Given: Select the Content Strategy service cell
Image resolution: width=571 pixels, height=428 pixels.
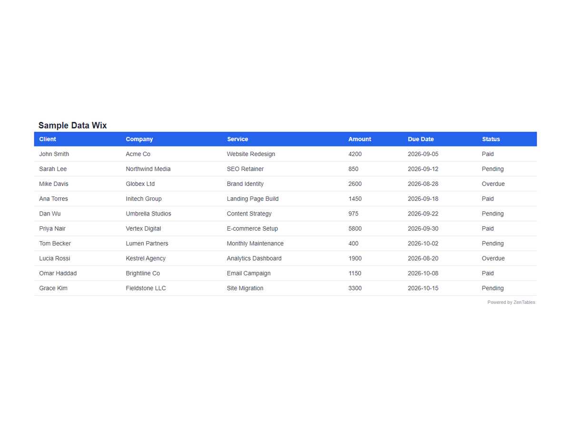Looking at the screenshot, I should tap(249, 214).
